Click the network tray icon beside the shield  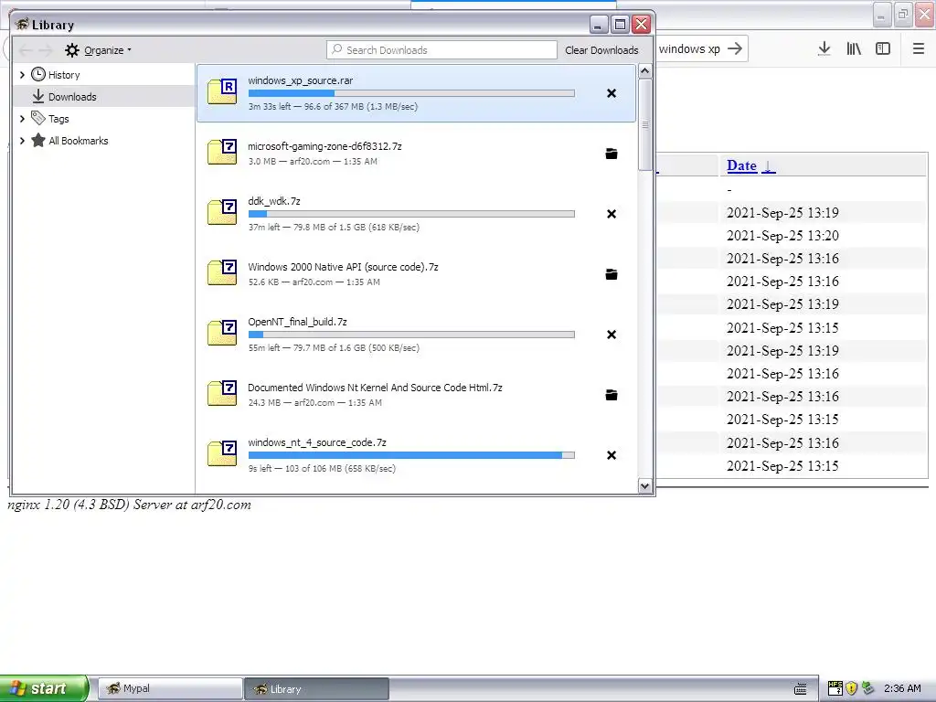coord(868,688)
